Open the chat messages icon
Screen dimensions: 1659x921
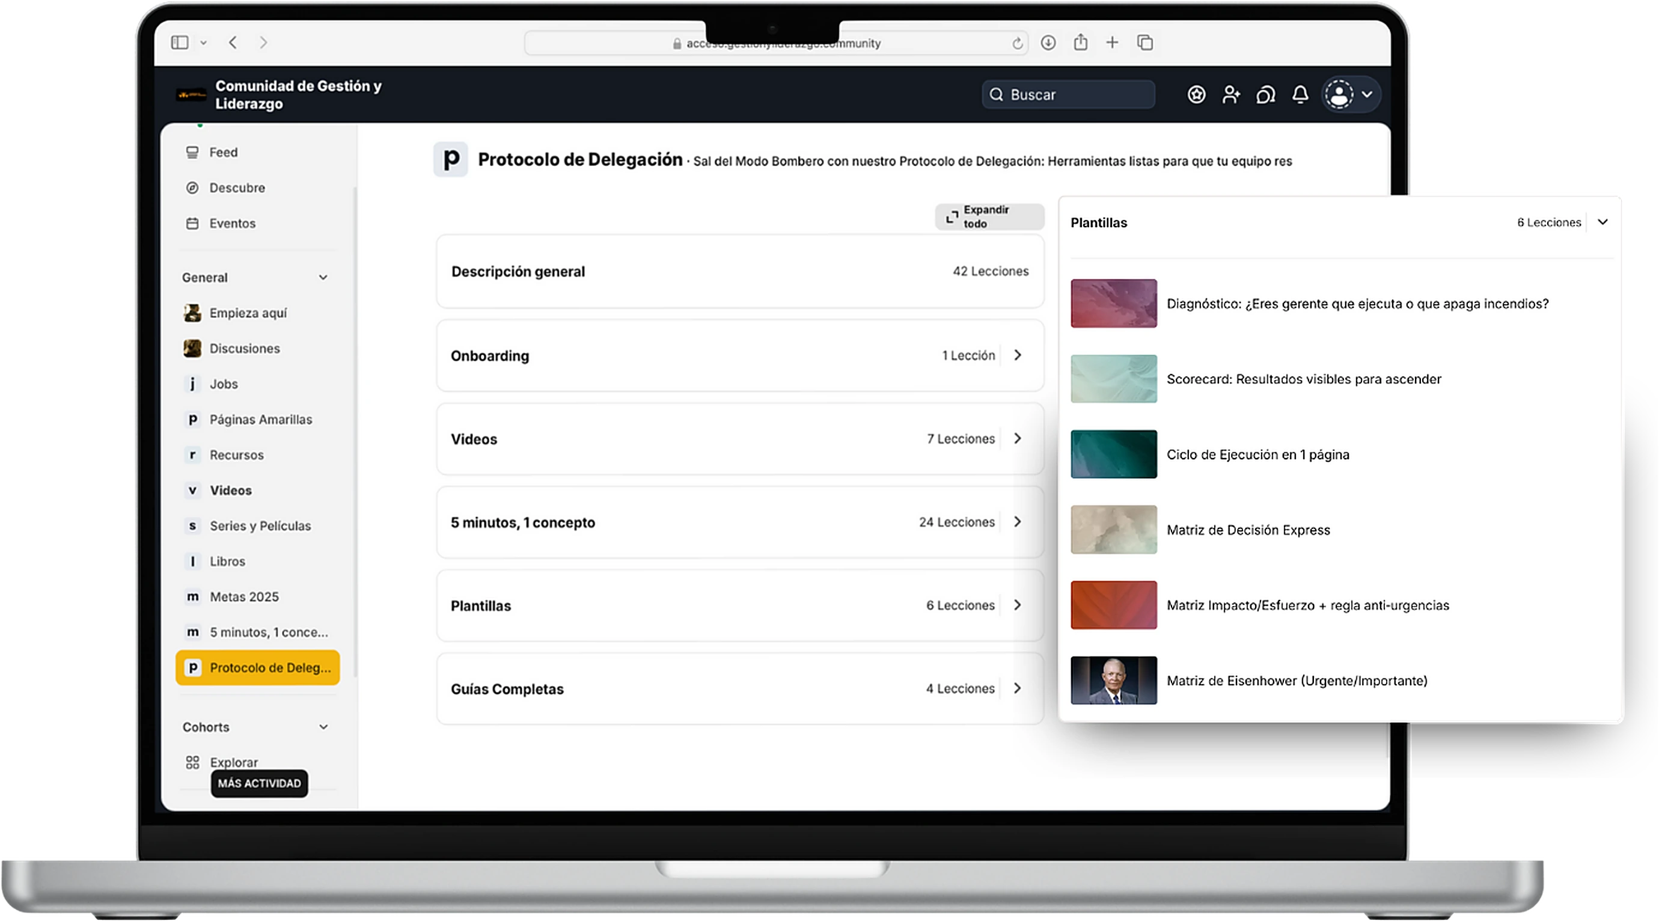(x=1265, y=94)
